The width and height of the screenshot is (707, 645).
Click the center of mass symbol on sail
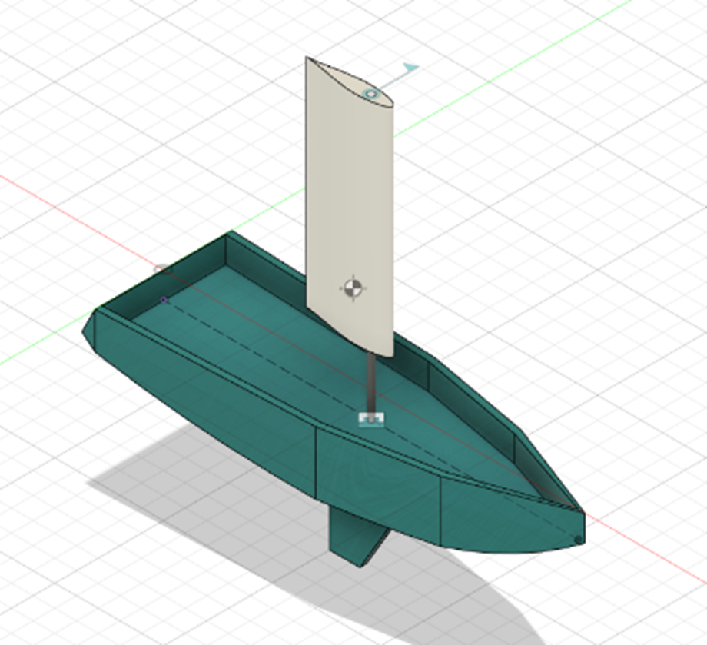[353, 288]
